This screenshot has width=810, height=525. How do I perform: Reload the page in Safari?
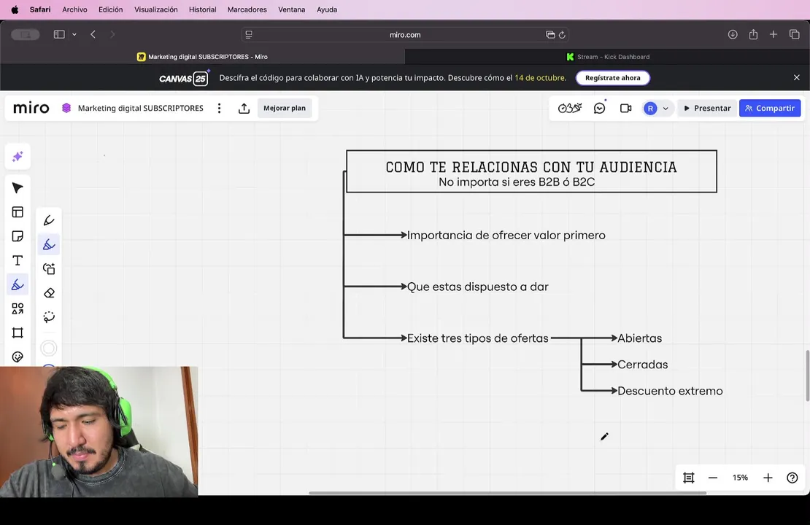pos(562,34)
